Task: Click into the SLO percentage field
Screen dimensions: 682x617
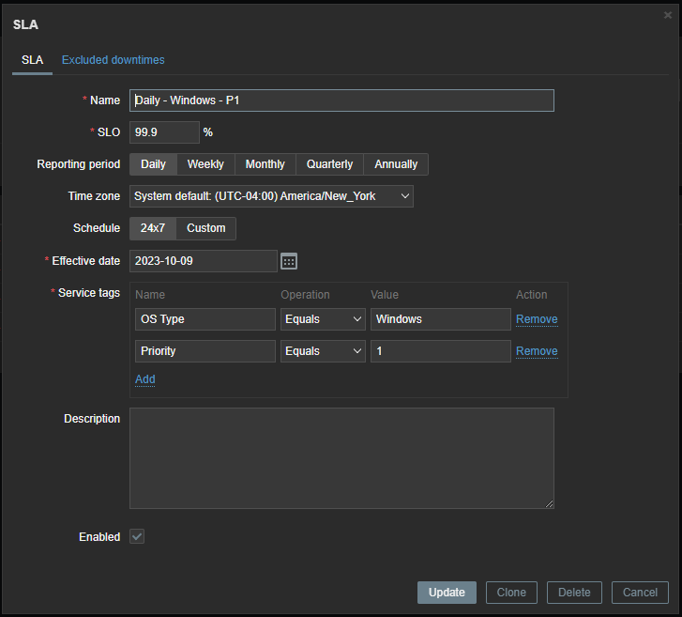Action: point(164,132)
